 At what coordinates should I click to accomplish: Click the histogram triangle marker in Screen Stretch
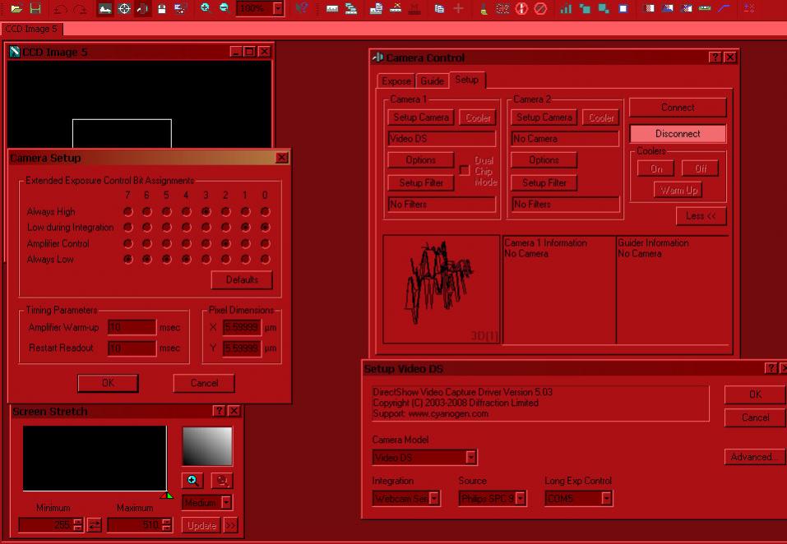(167, 496)
